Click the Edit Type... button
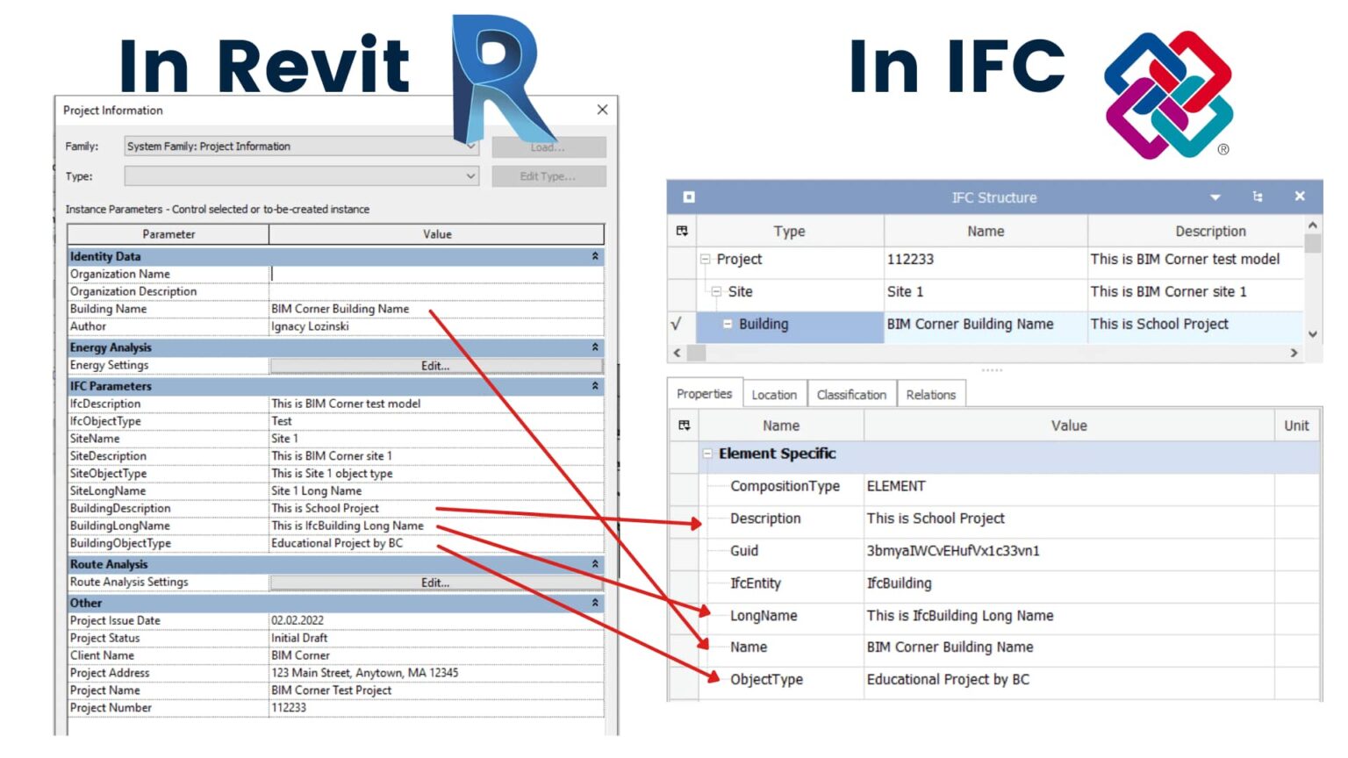Viewport: 1348px width, 758px height. [x=549, y=176]
